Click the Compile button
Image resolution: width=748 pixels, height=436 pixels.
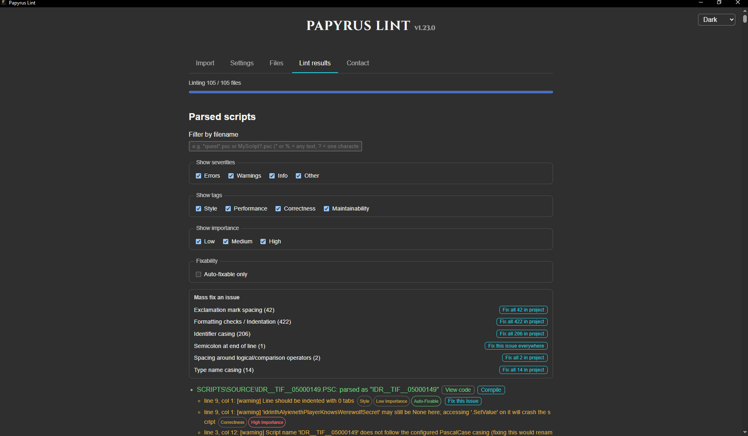tap(491, 390)
